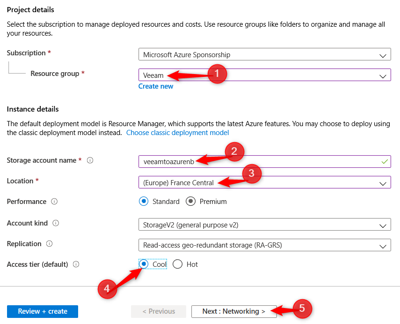This screenshot has height=324, width=400.
Task: Click green validation checkmark in storage name field
Action: point(385,161)
